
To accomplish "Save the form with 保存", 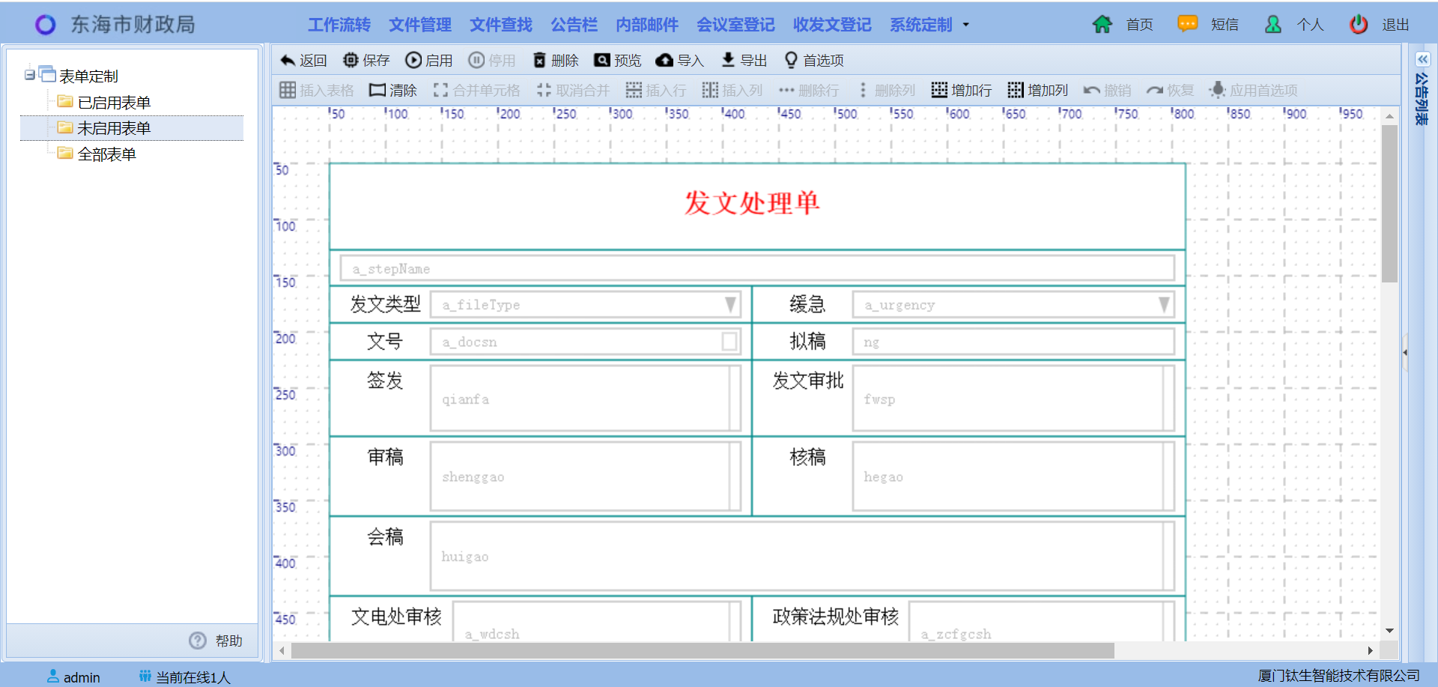I will [366, 61].
